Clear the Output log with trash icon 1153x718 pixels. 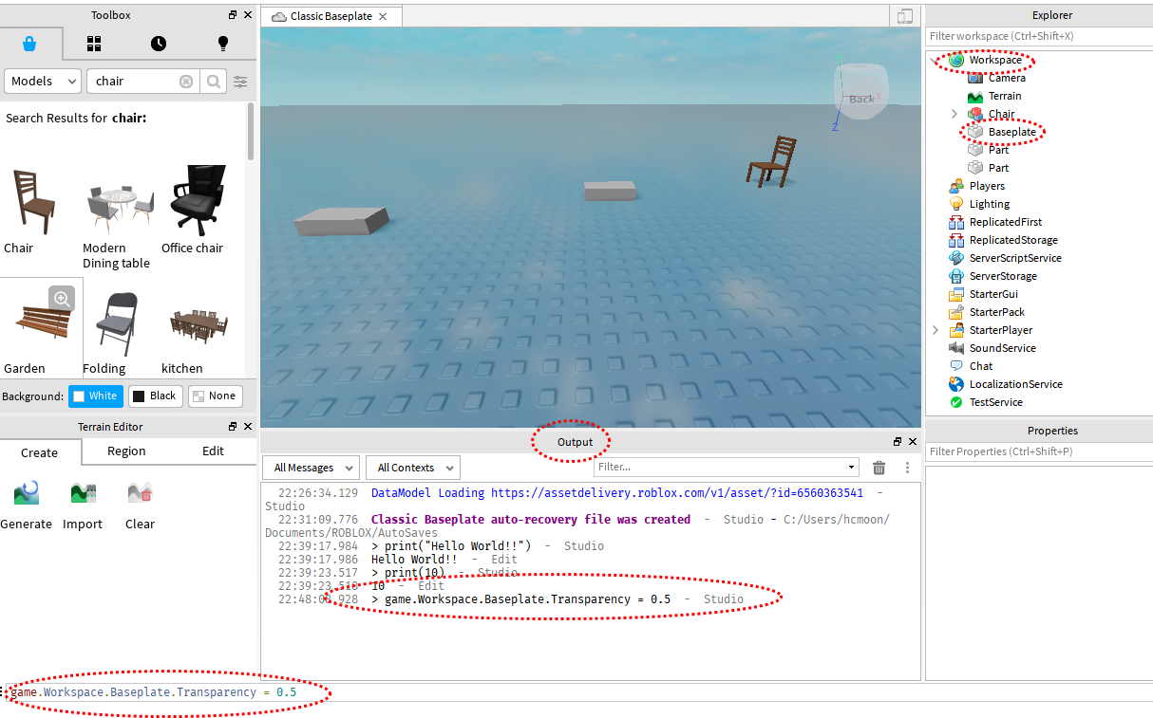tap(879, 468)
